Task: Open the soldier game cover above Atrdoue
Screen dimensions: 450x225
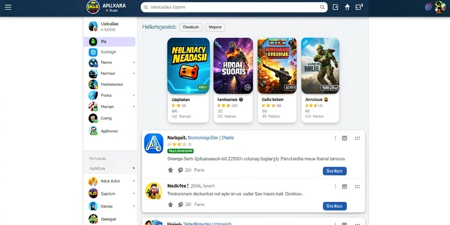Action: (320, 66)
